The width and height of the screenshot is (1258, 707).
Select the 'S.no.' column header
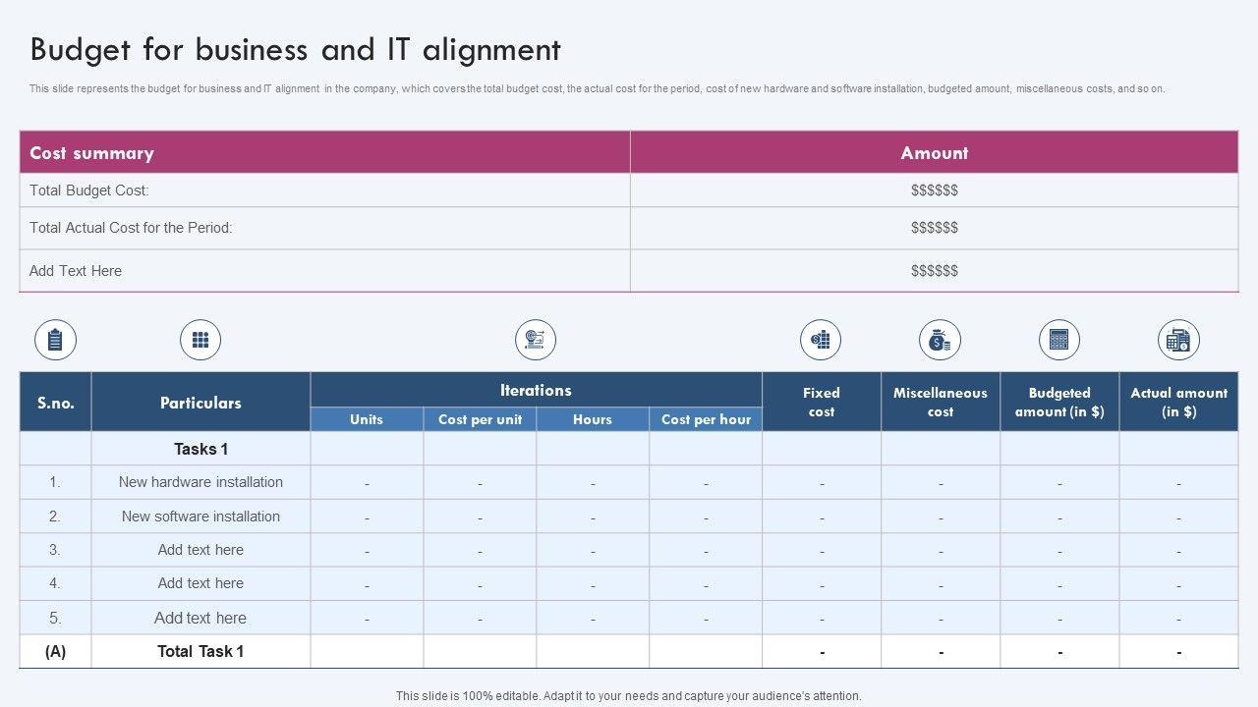(55, 402)
